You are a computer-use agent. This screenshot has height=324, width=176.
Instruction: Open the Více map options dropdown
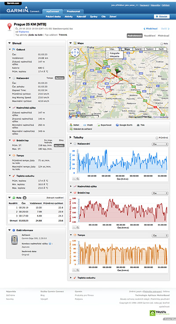112,49
